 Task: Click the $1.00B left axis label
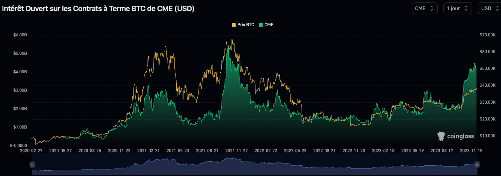pyautogui.click(x=20, y=127)
